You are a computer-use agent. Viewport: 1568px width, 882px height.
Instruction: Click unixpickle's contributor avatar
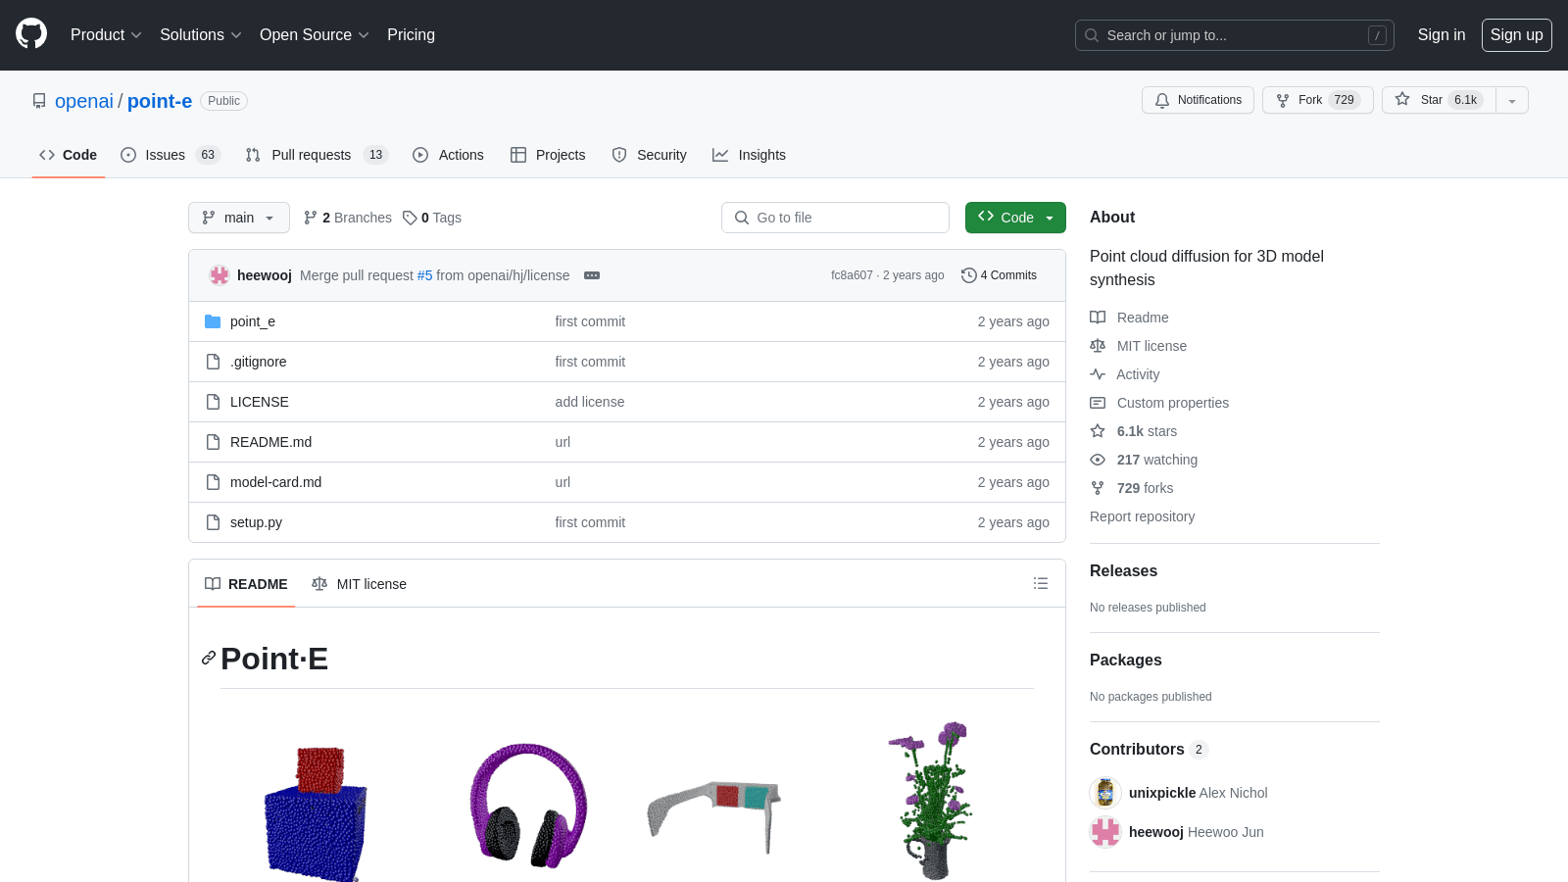(x=1105, y=792)
